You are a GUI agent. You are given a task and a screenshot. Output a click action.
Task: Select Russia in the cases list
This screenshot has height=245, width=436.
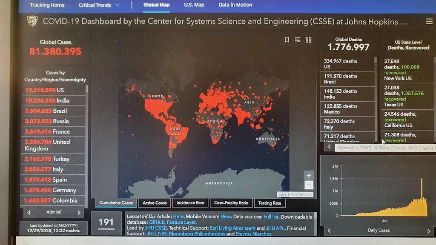tap(53, 121)
